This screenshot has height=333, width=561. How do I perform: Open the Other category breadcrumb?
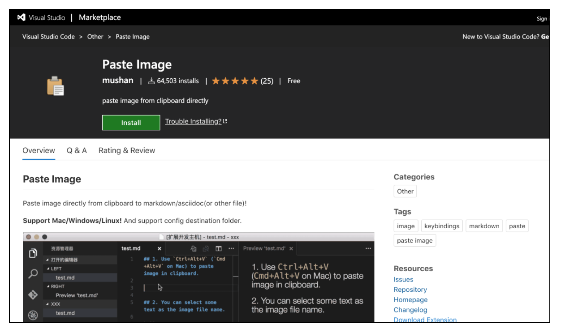pos(95,37)
